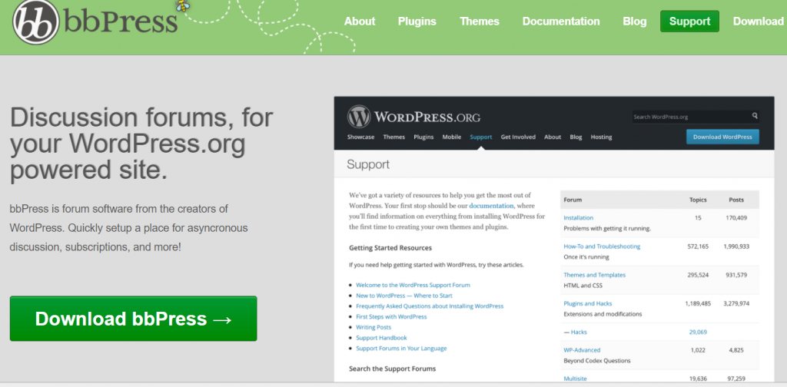Screen dimensions: 787x387
Task: Open Support Forums in Your Language link
Action: tap(401, 349)
